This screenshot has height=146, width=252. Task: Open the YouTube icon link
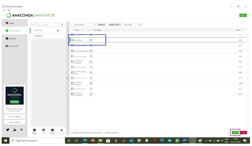[x=15, y=130]
